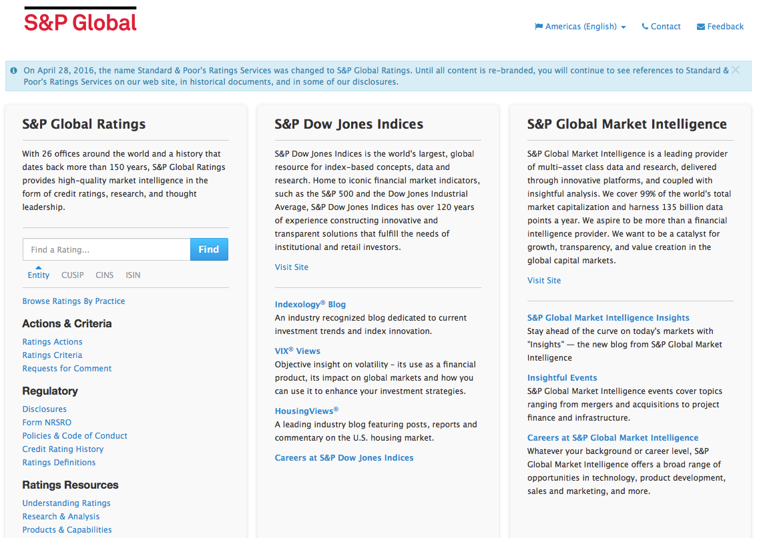This screenshot has height=538, width=757.
Task: Visit Site under S&P Dow Jones Indices
Action: (x=292, y=267)
